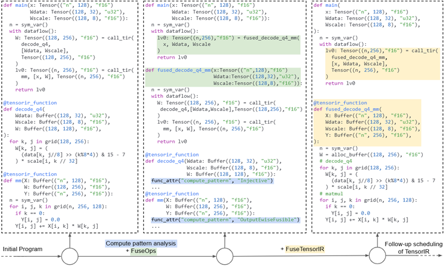The height and width of the screenshot is (266, 445).
Task: Click '[Wdata, Wscale],' line in left panel
Action: pyautogui.click(x=44, y=51)
